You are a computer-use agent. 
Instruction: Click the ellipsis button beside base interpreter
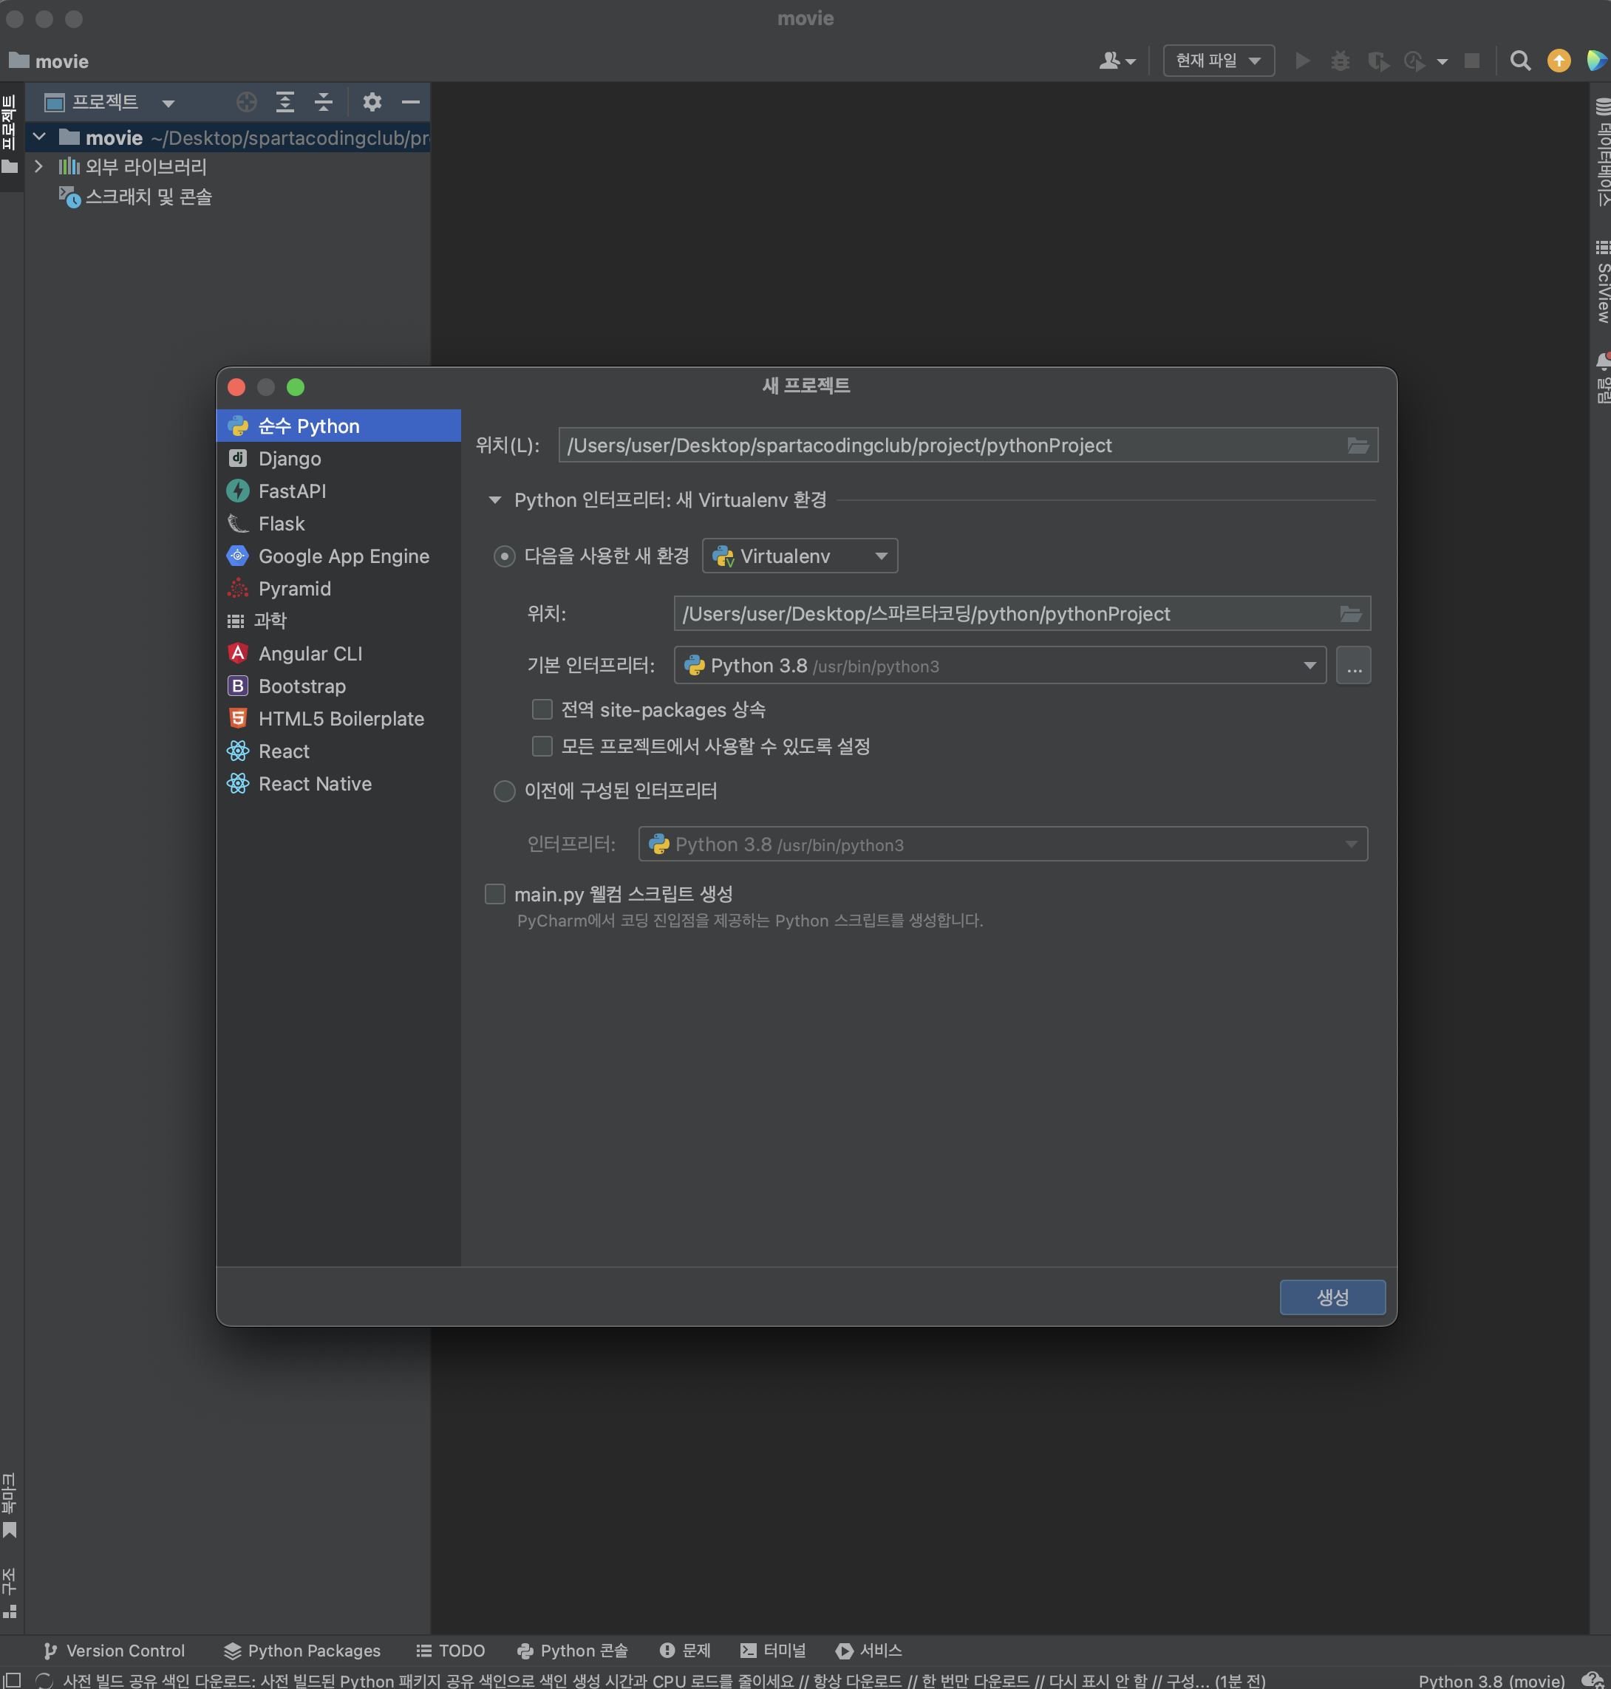point(1353,666)
